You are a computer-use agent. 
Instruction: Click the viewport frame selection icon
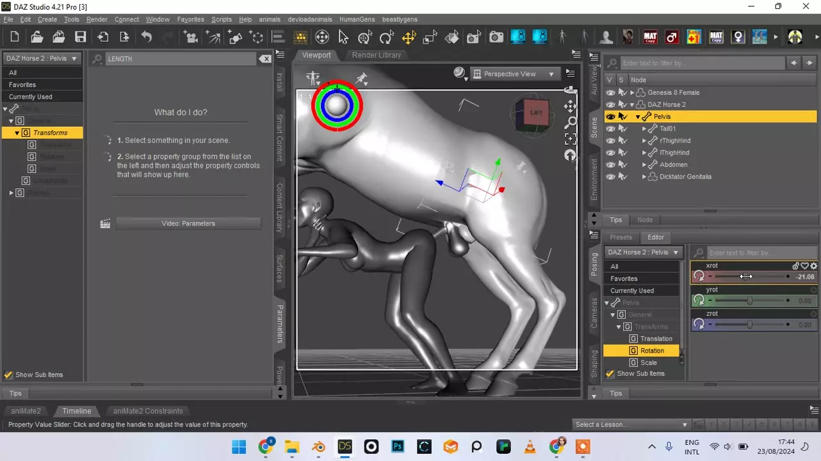(570, 139)
